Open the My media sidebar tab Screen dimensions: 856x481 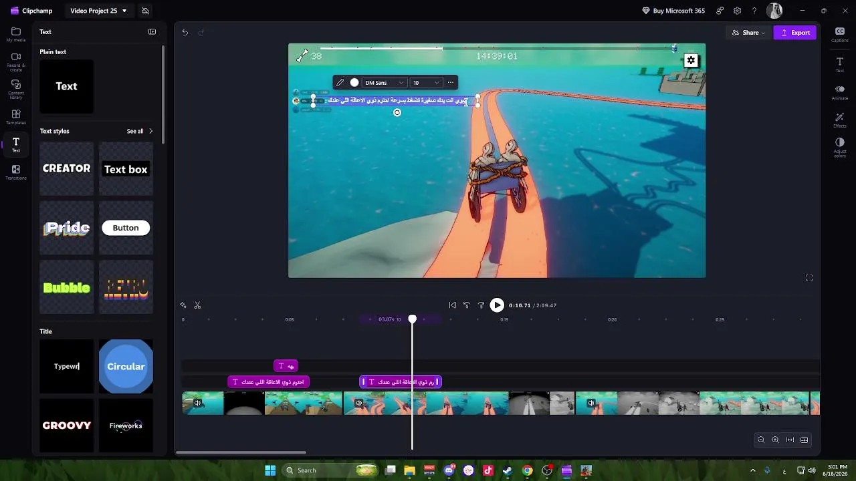pyautogui.click(x=16, y=35)
